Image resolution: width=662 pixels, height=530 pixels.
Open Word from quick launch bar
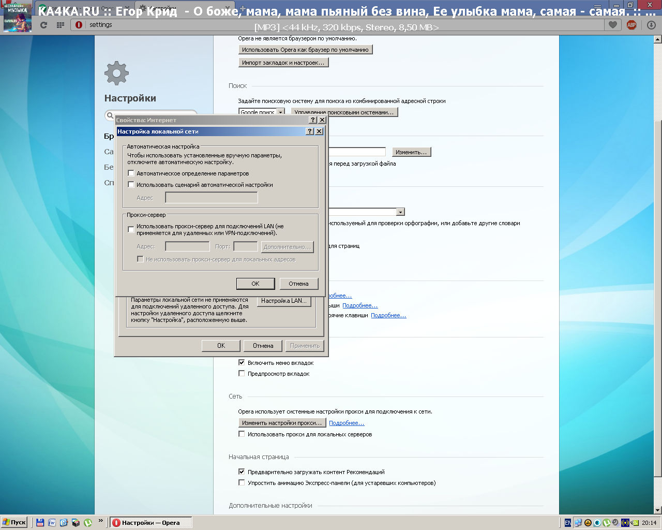point(52,523)
